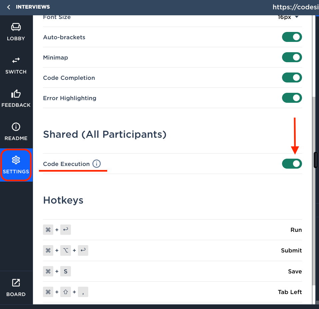Click the Code Execution info icon

pyautogui.click(x=97, y=164)
